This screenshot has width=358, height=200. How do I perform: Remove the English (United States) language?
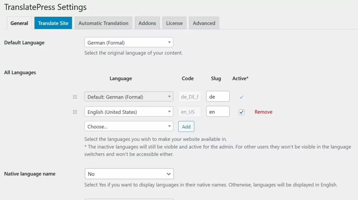click(264, 112)
